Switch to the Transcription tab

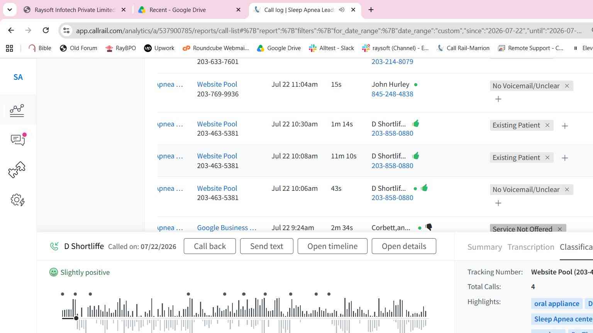pyautogui.click(x=531, y=247)
